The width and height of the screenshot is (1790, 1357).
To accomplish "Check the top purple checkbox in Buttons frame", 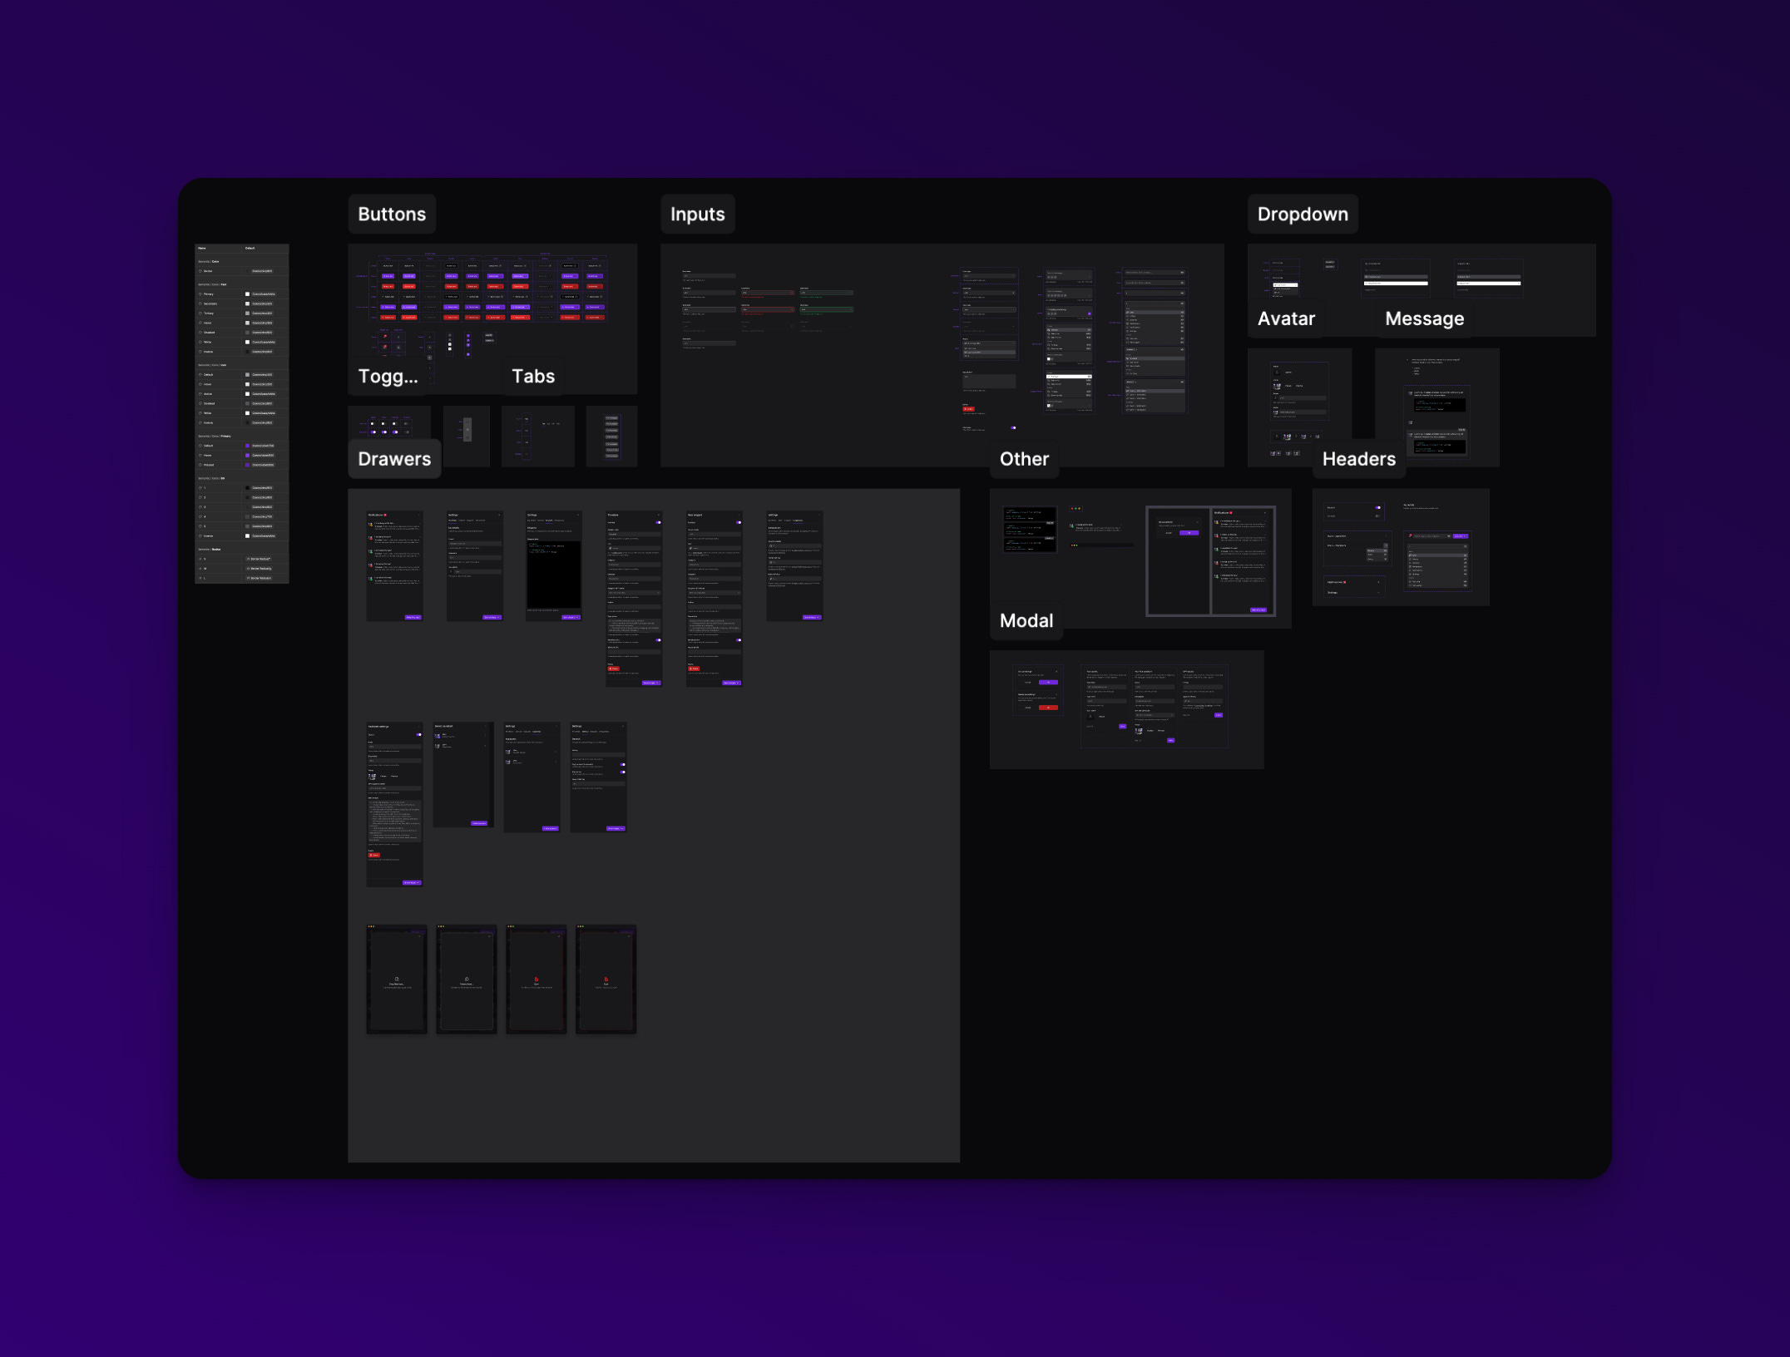I will coord(468,335).
